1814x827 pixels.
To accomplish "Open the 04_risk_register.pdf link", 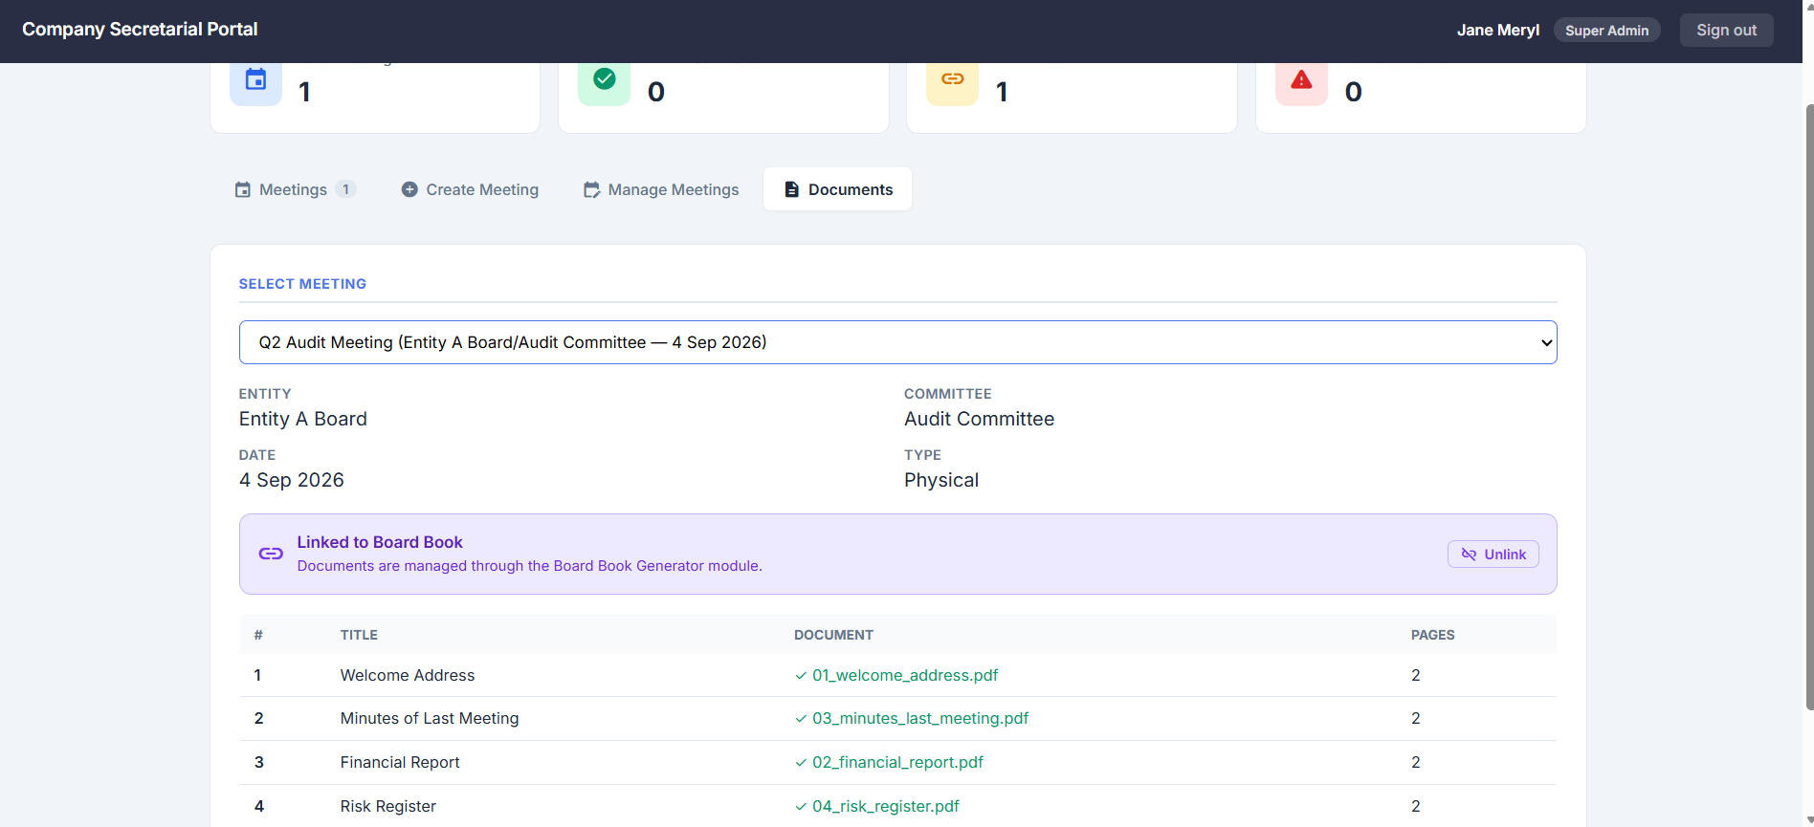I will (886, 806).
